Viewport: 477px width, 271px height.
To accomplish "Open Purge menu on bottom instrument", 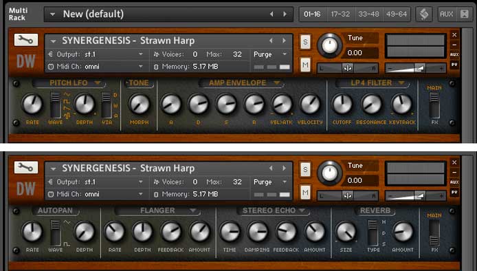I will (x=270, y=182).
